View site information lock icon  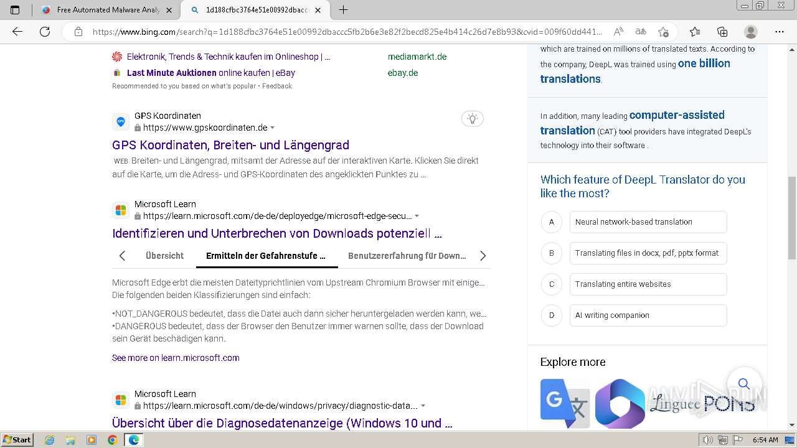click(x=78, y=32)
